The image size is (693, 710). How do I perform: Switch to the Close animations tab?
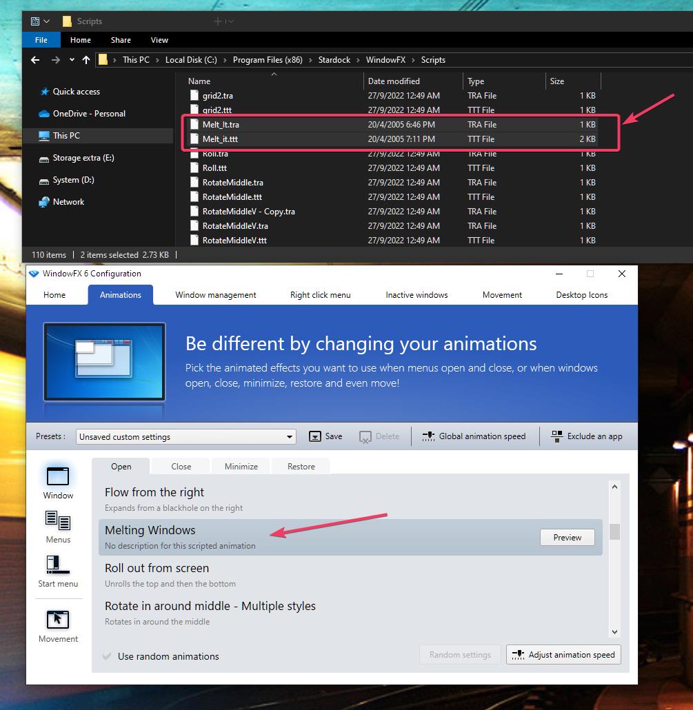click(181, 467)
